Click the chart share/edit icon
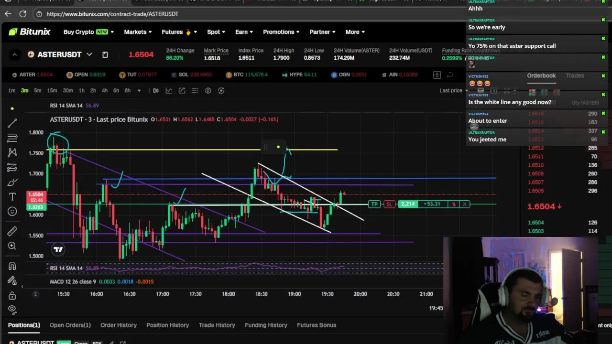This screenshot has width=612, height=344. tap(182, 90)
